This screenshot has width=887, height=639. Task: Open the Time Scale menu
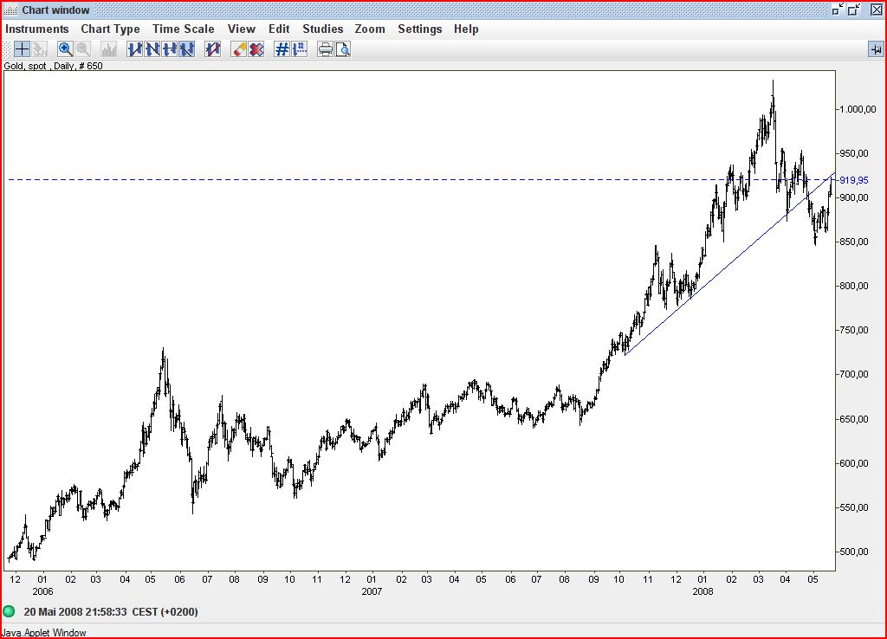pos(184,29)
